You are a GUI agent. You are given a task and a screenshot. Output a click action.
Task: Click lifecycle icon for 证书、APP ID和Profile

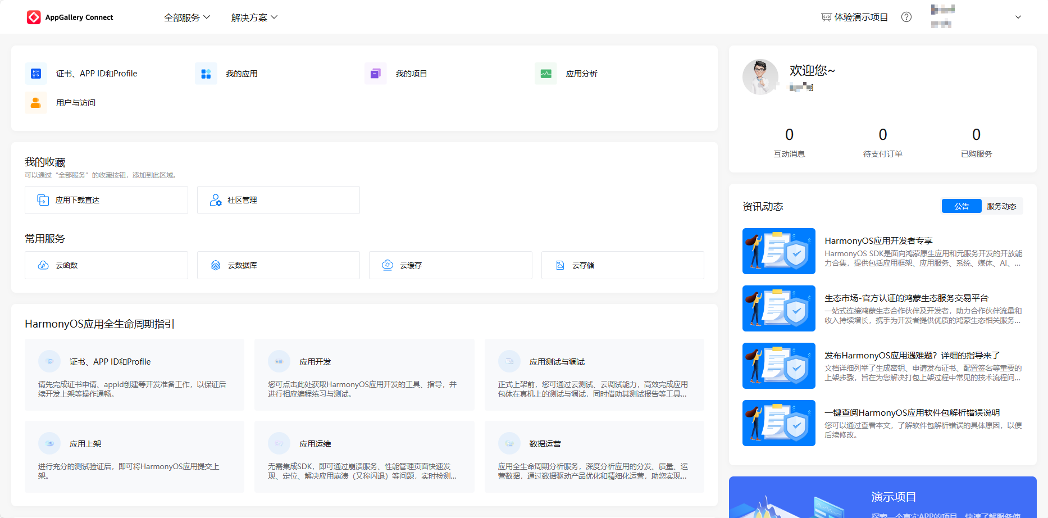49,361
